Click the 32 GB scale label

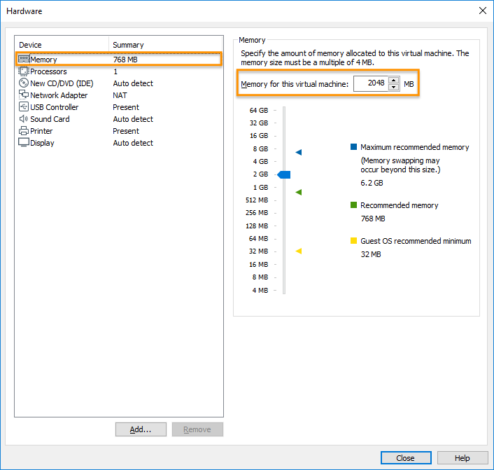point(259,123)
